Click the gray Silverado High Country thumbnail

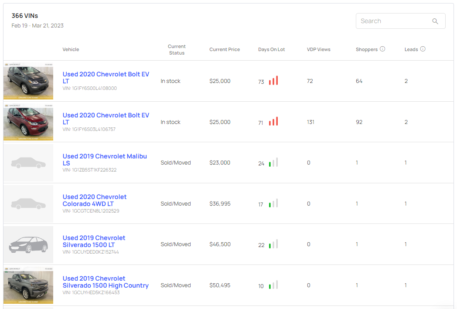coord(28,285)
